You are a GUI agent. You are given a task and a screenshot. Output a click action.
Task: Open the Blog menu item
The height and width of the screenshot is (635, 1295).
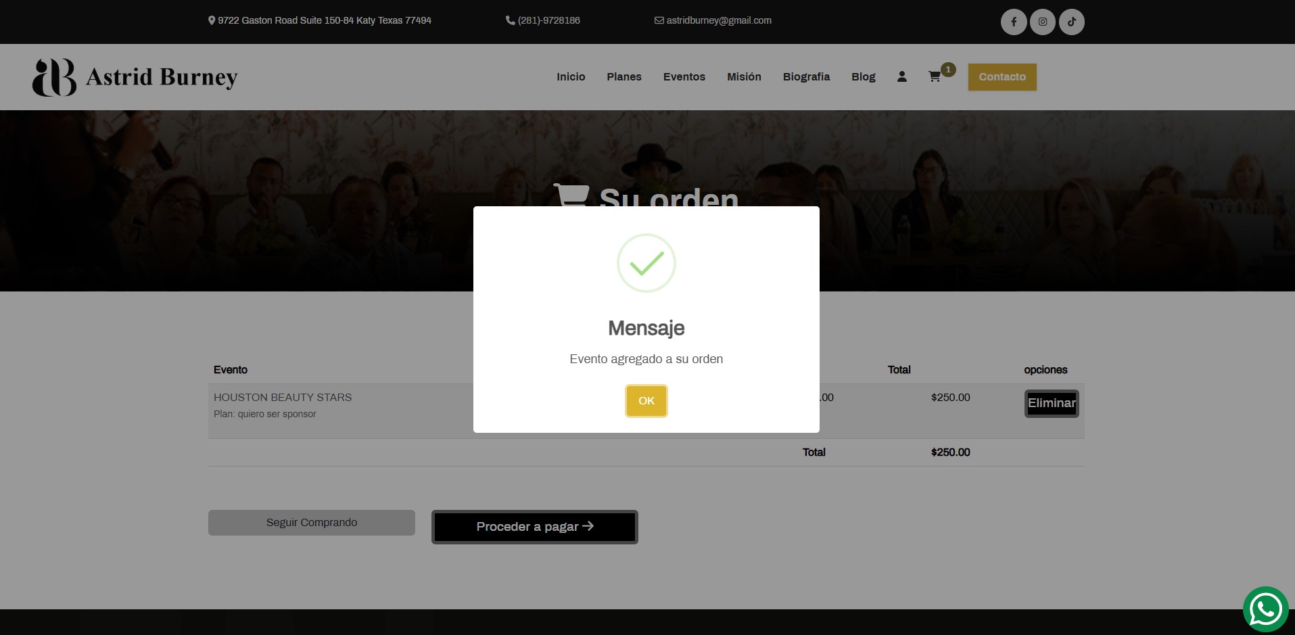pyautogui.click(x=863, y=77)
